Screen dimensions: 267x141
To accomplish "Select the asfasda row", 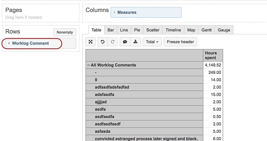I will [144, 131].
